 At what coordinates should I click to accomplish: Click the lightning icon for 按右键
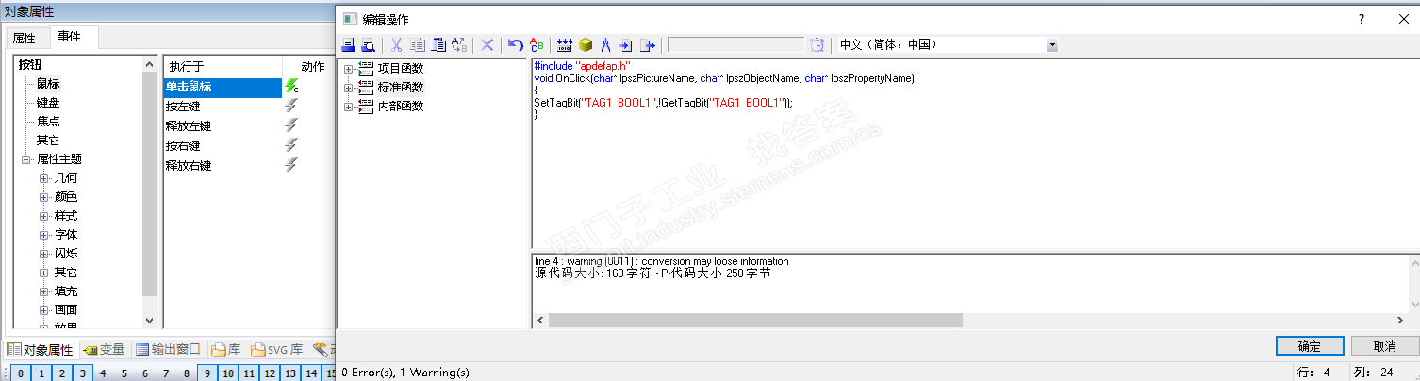pos(291,145)
